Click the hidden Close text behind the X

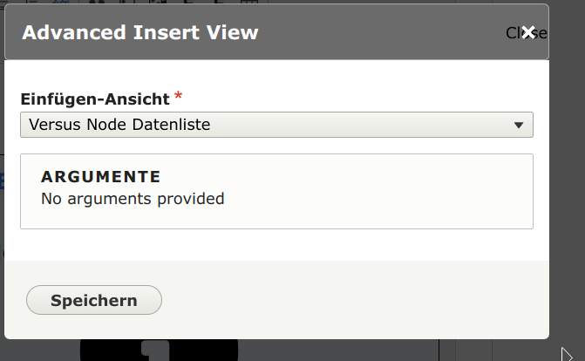coord(511,32)
